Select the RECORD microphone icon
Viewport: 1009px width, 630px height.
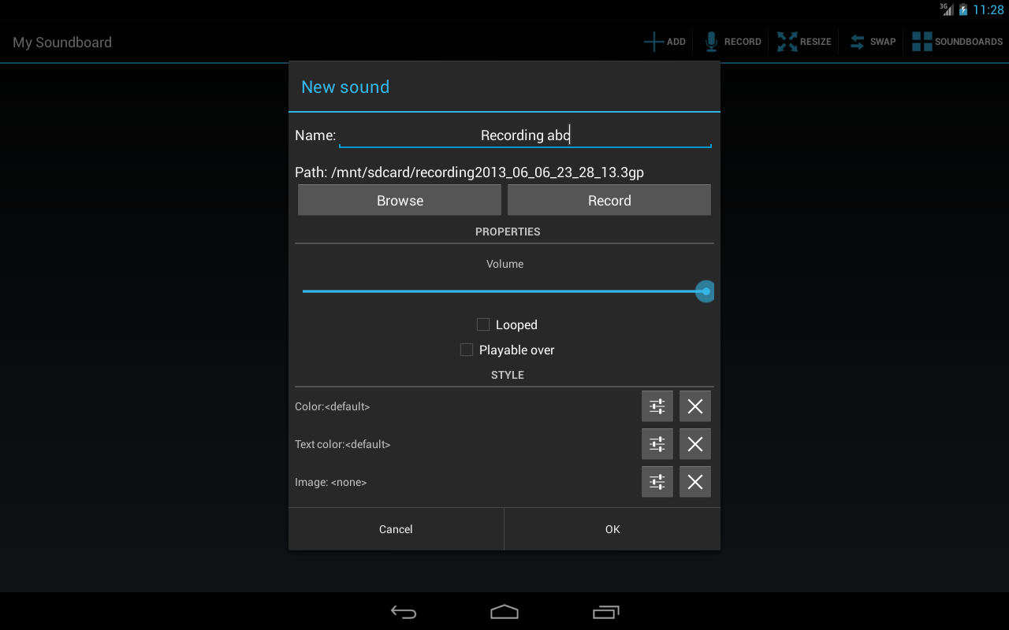pyautogui.click(x=712, y=41)
